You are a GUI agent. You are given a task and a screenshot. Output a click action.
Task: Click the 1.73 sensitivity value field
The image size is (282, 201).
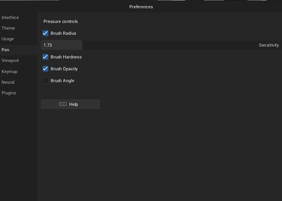(x=61, y=45)
